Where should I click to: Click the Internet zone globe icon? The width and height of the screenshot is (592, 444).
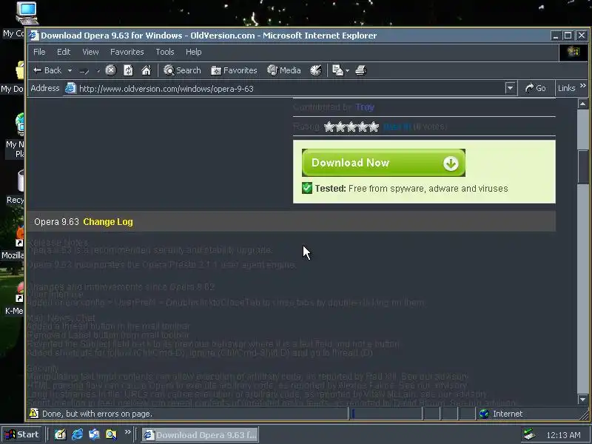click(x=484, y=414)
